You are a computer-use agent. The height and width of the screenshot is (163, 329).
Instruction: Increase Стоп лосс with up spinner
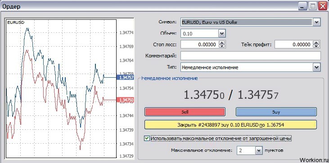click(x=222, y=43)
